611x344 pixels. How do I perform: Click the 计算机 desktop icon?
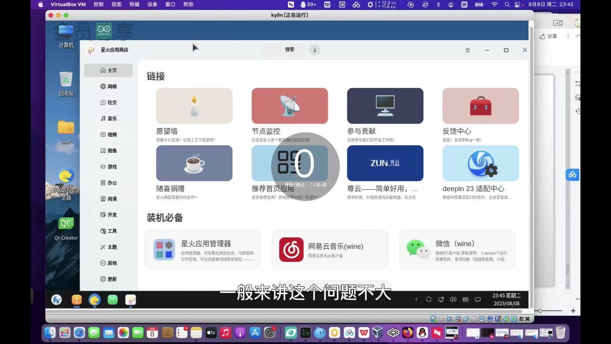pyautogui.click(x=66, y=36)
